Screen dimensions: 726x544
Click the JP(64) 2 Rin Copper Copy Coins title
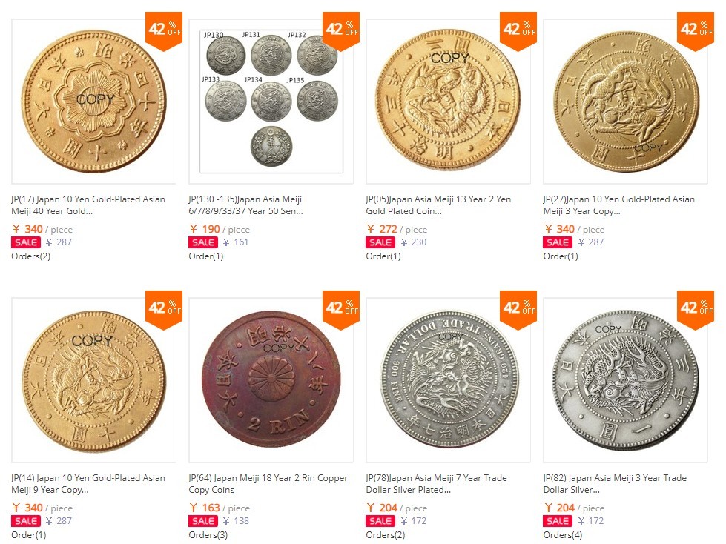point(268,484)
